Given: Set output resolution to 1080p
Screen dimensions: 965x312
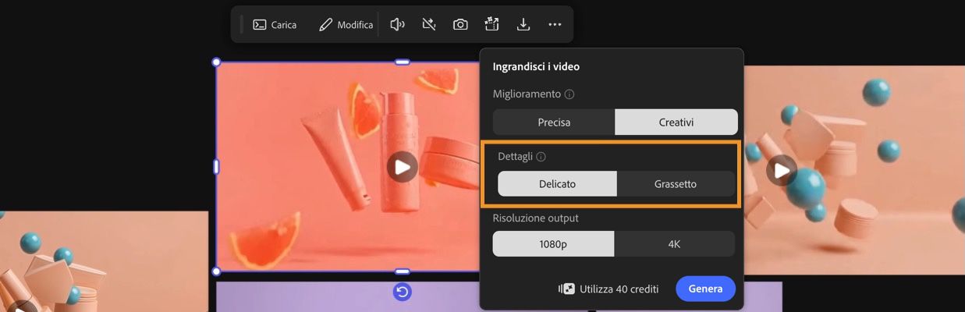Looking at the screenshot, I should pos(553,244).
